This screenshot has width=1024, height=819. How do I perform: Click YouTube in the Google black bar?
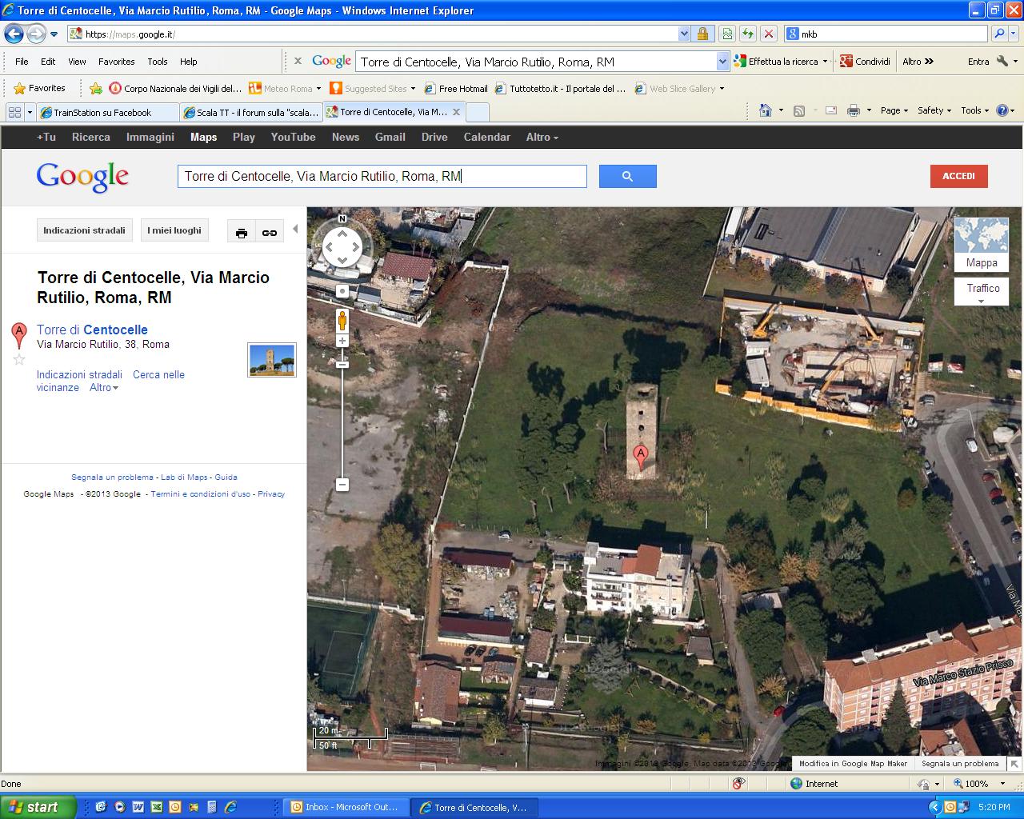point(293,137)
